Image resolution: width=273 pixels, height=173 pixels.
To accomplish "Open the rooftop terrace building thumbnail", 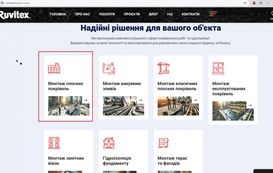I will (x=233, y=111).
